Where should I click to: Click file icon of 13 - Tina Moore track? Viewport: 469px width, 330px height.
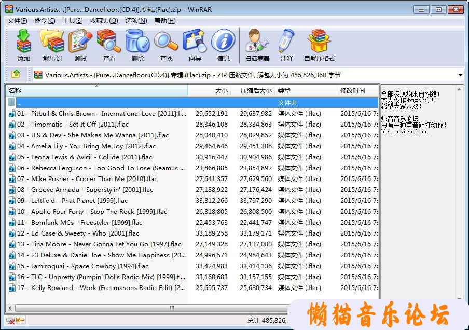click(x=12, y=244)
